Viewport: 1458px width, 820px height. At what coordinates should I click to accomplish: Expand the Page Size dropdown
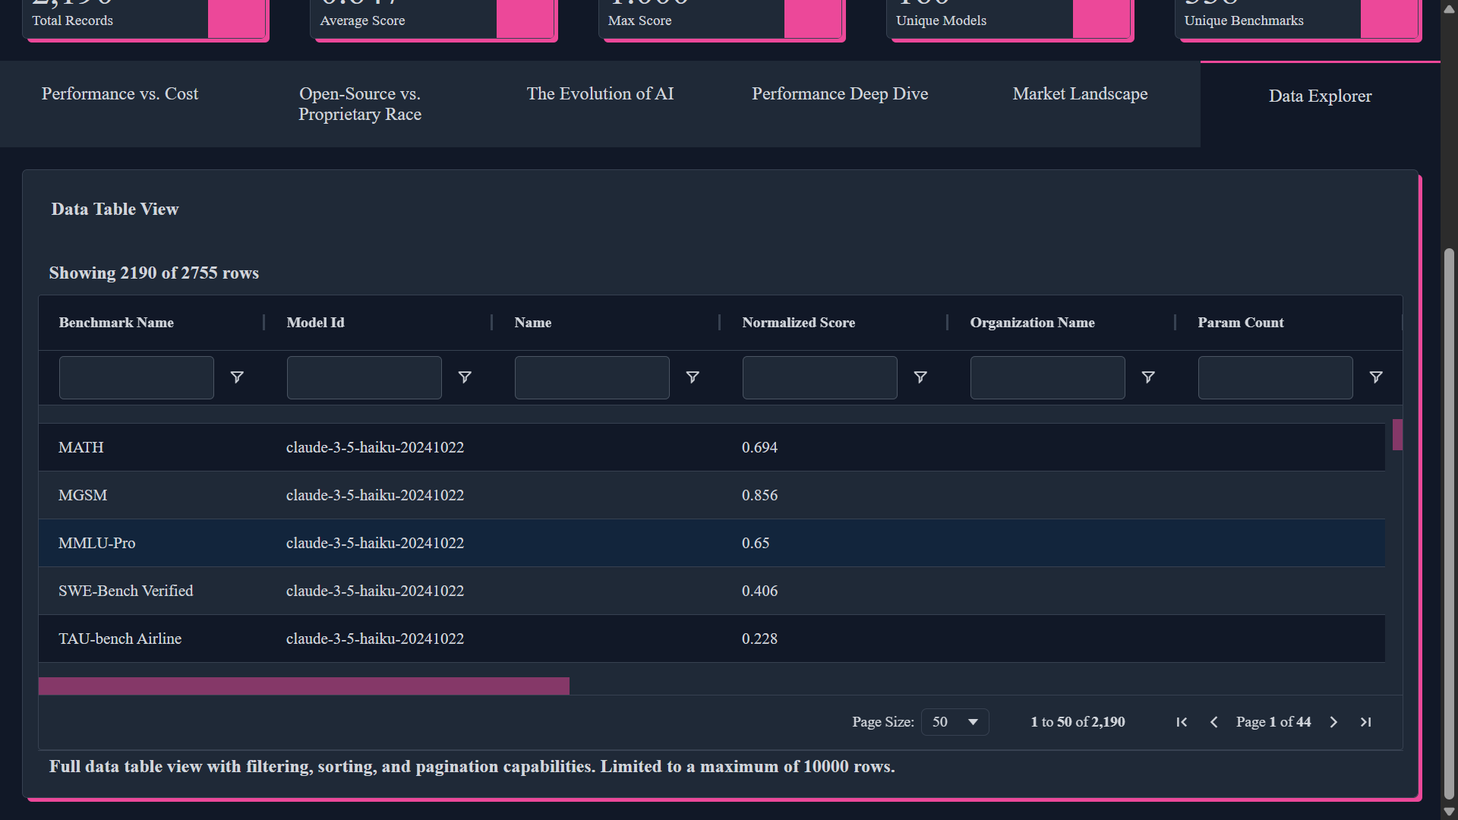point(955,722)
